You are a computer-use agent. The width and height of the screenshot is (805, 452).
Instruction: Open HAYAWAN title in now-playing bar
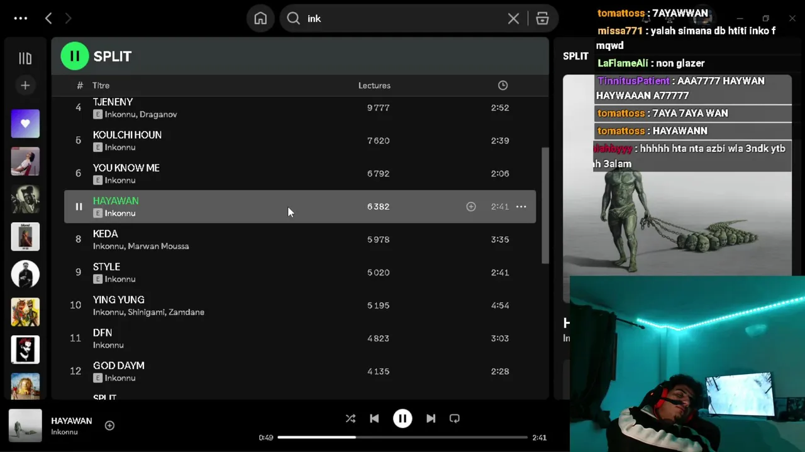[x=71, y=421]
